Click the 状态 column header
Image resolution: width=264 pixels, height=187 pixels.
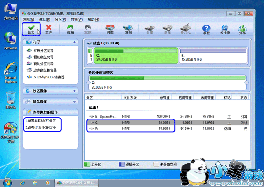241,97
